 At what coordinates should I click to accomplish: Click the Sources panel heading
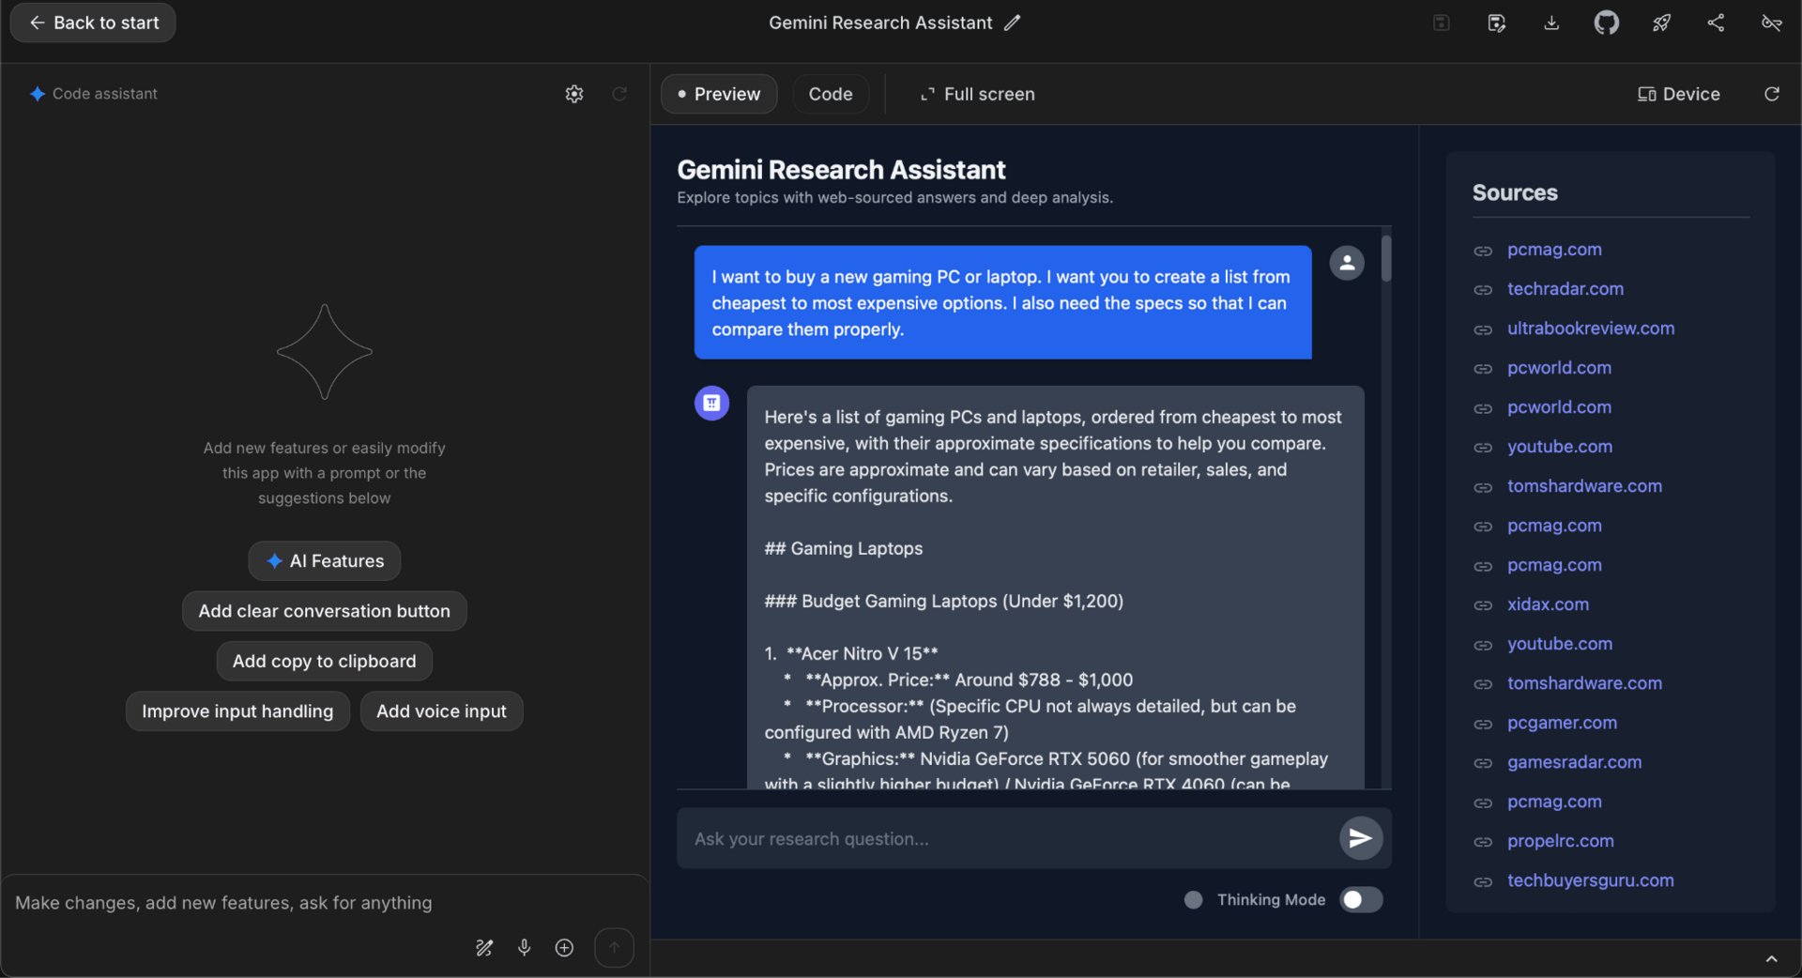pos(1515,192)
